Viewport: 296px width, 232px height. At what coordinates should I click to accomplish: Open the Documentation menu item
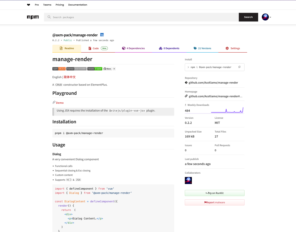click(77, 5)
